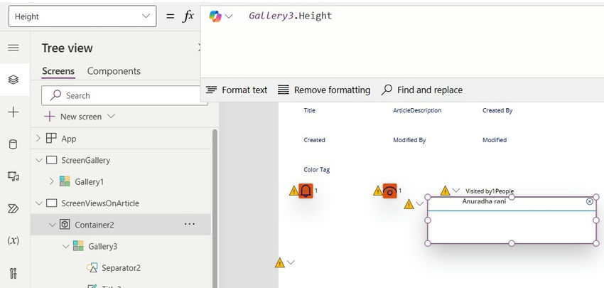Collapse the ScreenGallery node

tap(38, 160)
